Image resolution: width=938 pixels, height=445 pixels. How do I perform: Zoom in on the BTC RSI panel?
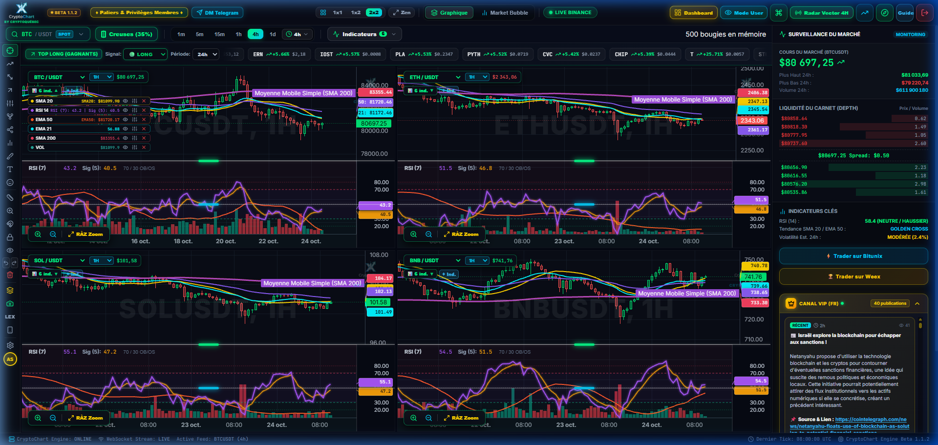38,234
